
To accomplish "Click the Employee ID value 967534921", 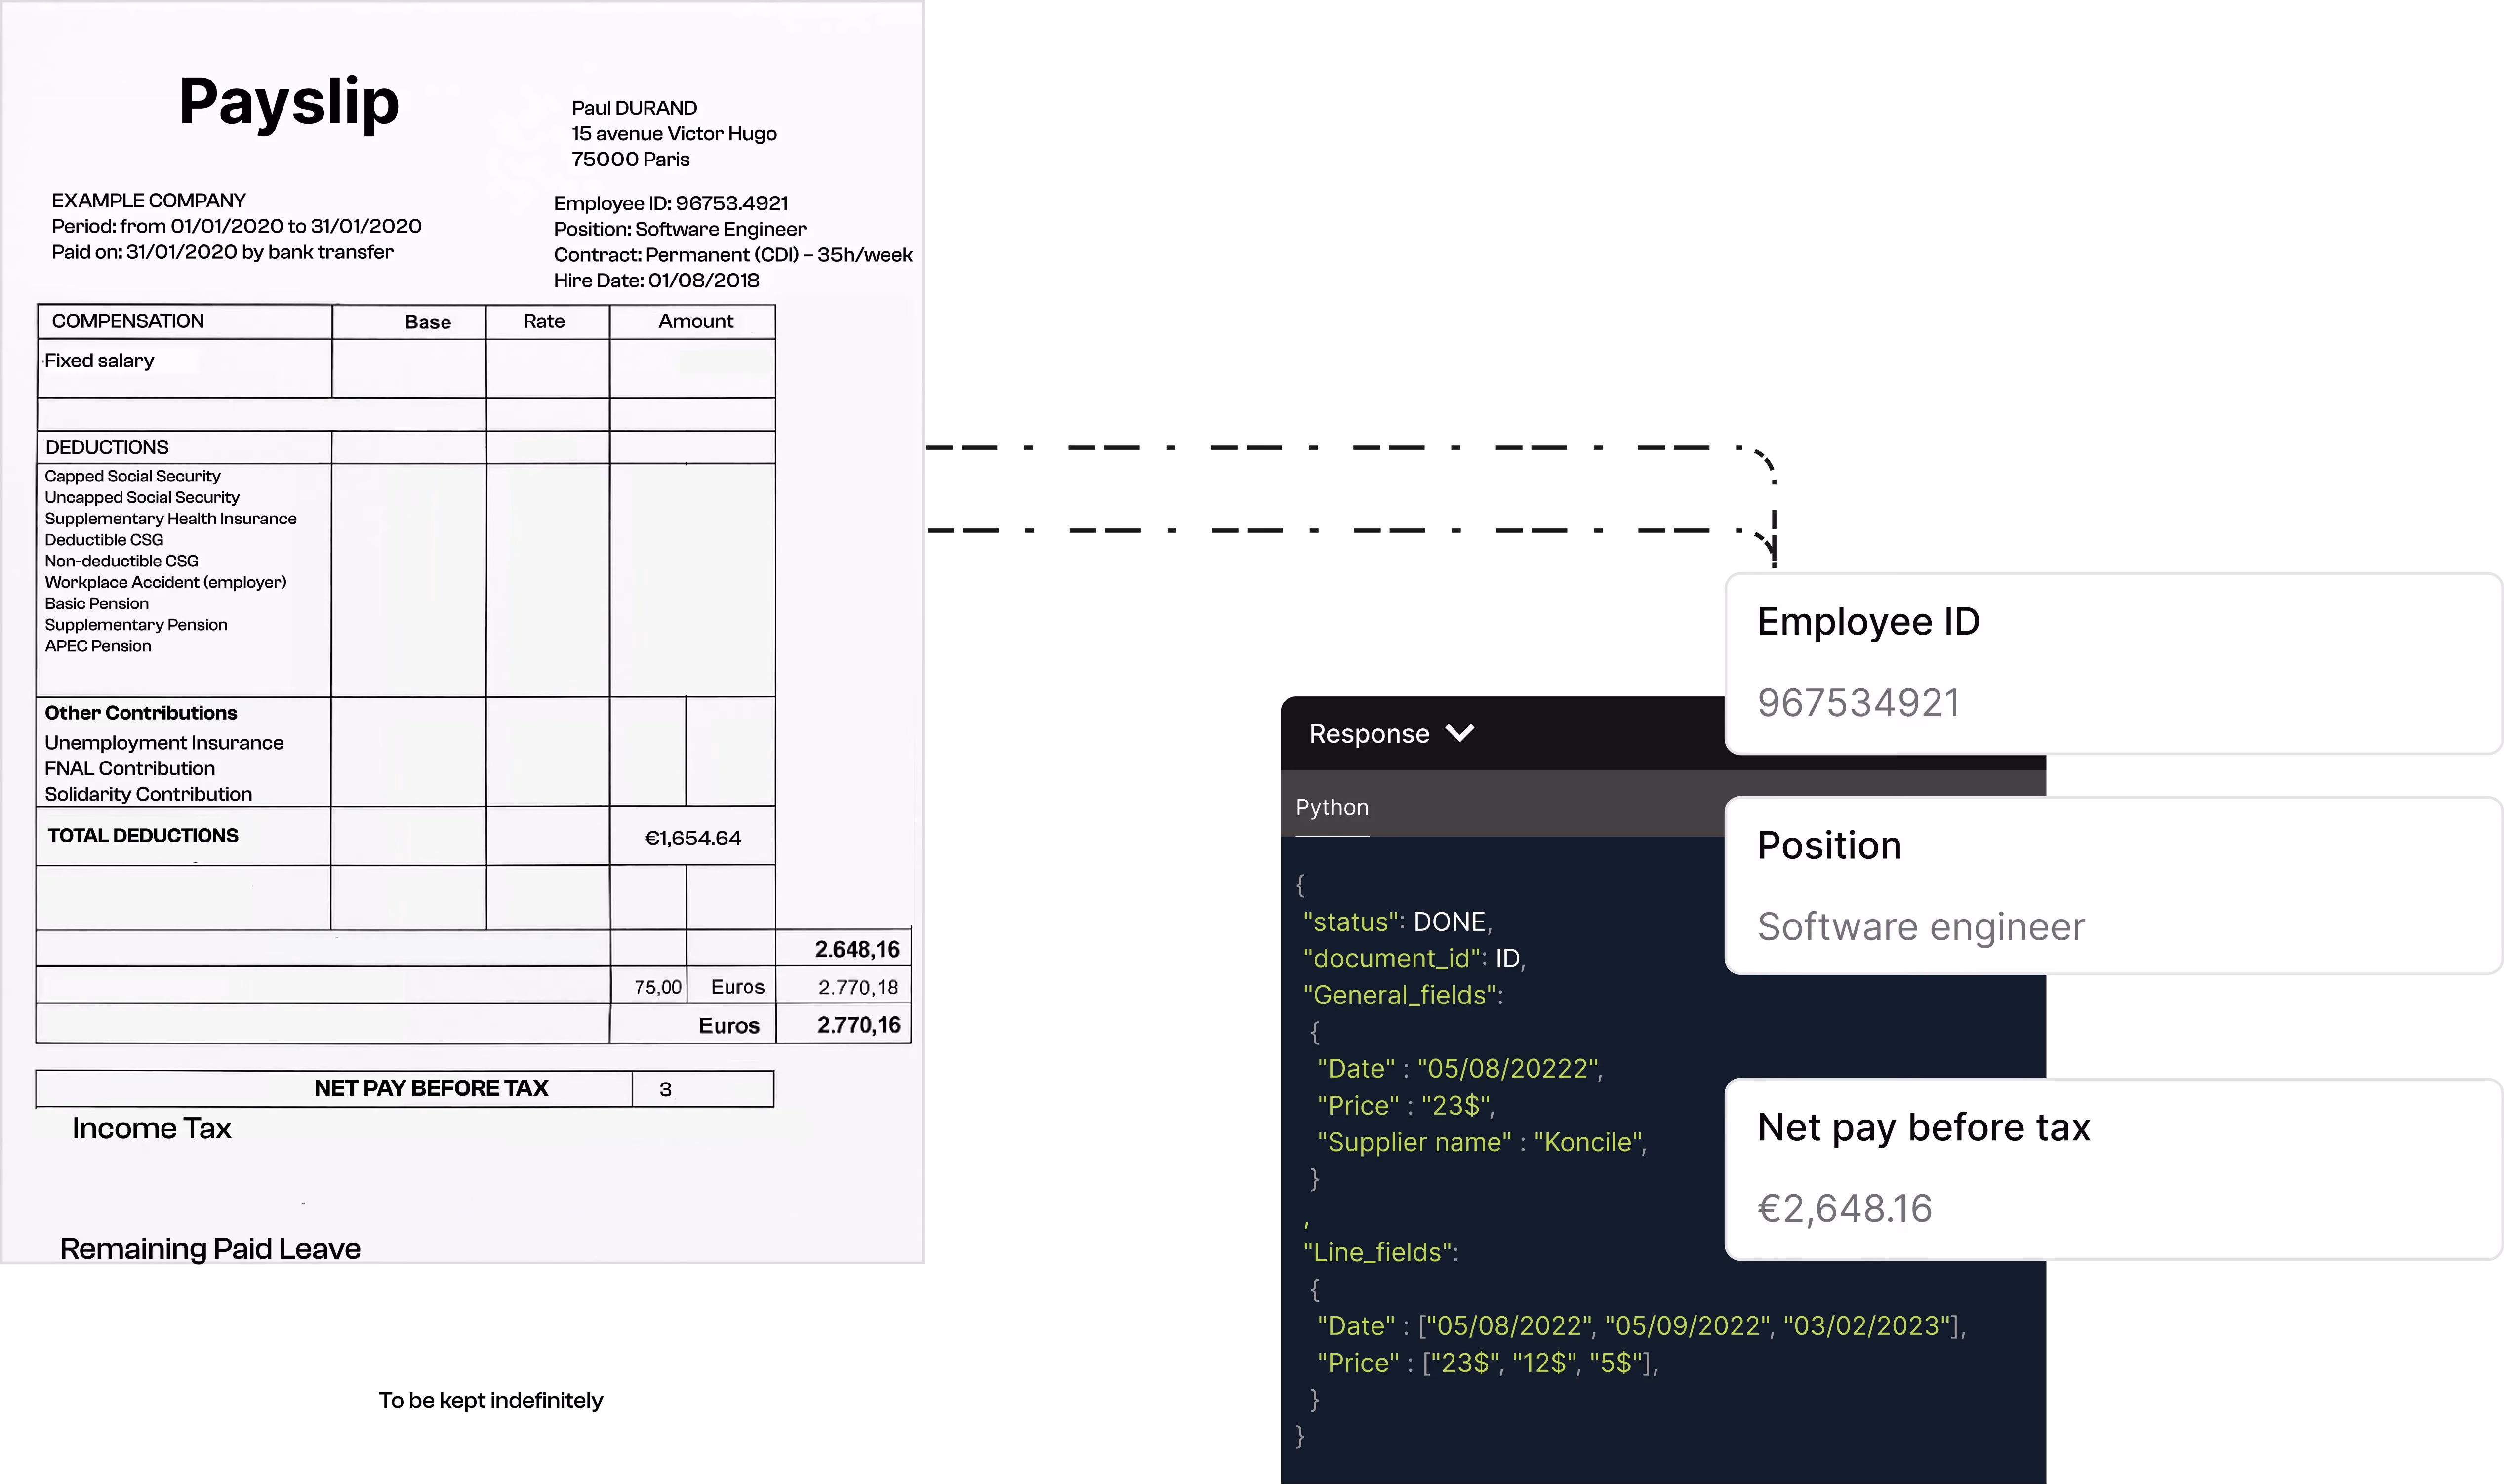I will click(x=1858, y=702).
